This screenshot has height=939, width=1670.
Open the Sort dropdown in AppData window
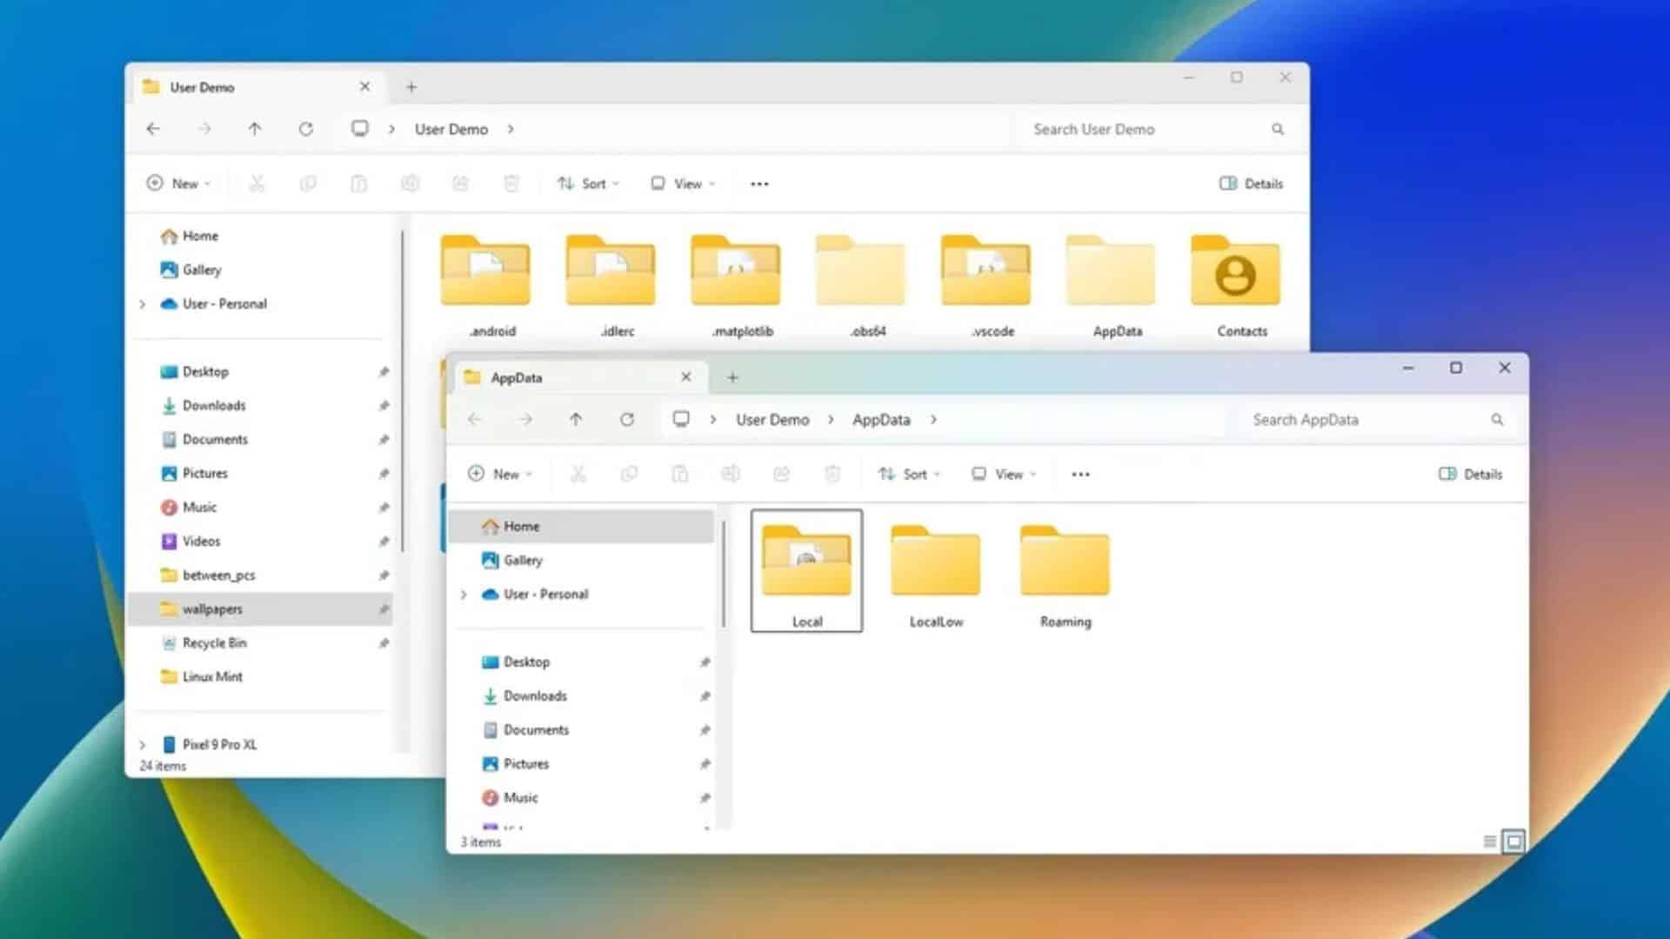(x=908, y=474)
